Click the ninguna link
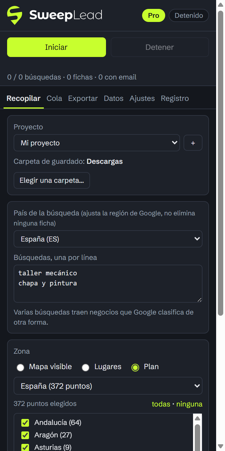 189,404
